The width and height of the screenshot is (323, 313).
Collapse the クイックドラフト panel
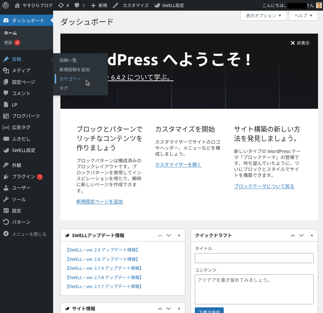click(x=312, y=235)
